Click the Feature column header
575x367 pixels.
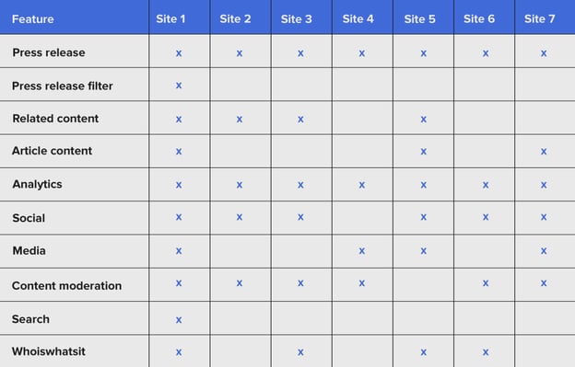[x=32, y=19]
